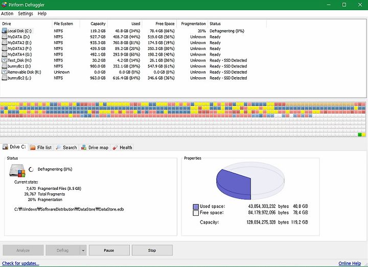Click the DataStore.edb file path text

pyautogui.click(x=69, y=209)
